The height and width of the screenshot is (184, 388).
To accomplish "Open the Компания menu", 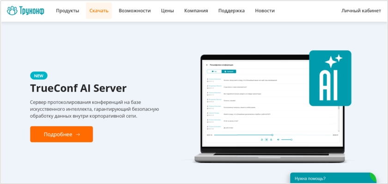I will pos(196,11).
